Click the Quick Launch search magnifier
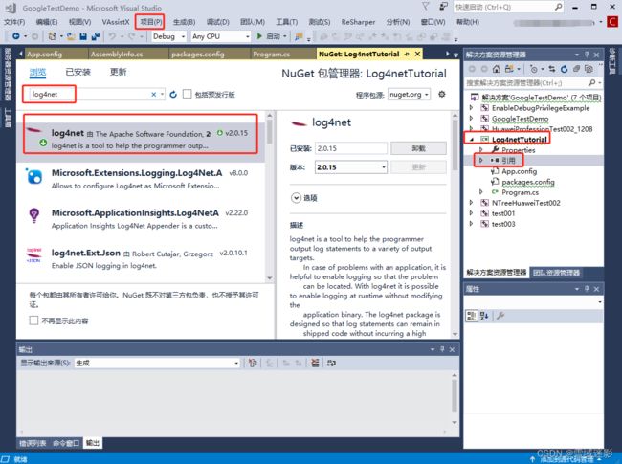Viewport: 622px width, 464px height. tap(558, 7)
